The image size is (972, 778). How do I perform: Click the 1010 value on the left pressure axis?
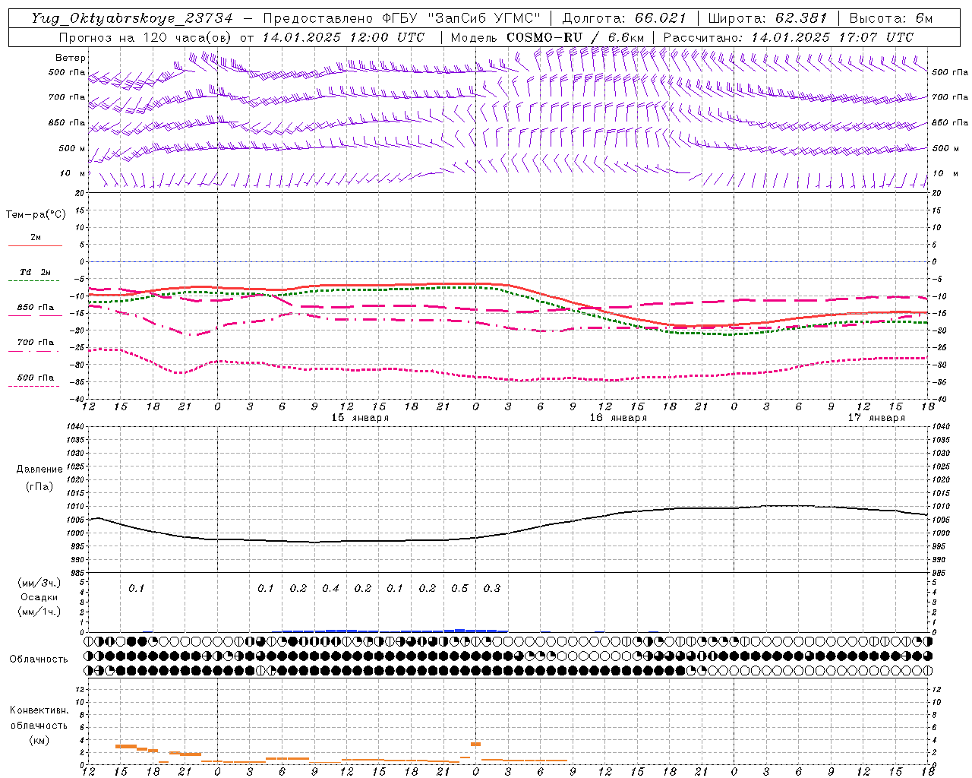pyautogui.click(x=76, y=506)
